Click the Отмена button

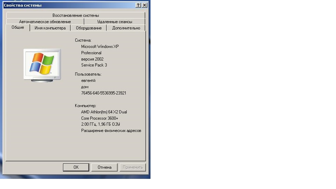click(x=104, y=167)
